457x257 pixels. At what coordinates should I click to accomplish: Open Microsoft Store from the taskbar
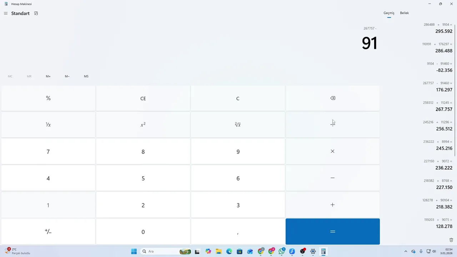[240, 251]
